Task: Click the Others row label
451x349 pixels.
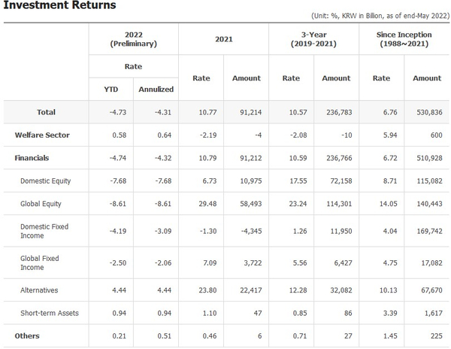Action: pyautogui.click(x=27, y=335)
